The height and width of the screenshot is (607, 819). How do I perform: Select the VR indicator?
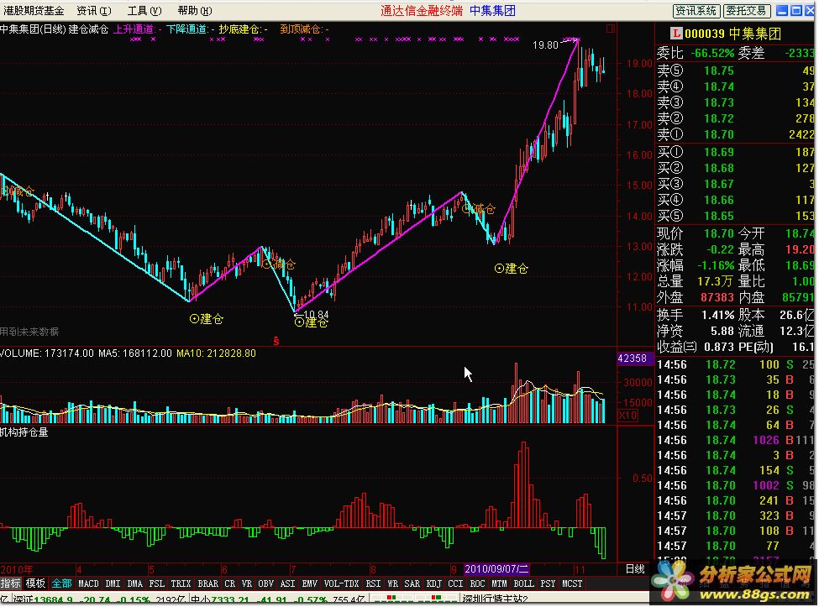point(246,583)
